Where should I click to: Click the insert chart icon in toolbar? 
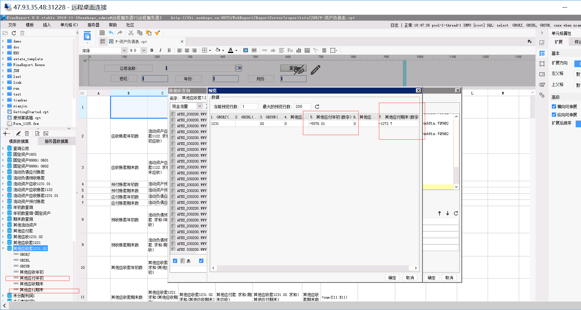click(299, 50)
